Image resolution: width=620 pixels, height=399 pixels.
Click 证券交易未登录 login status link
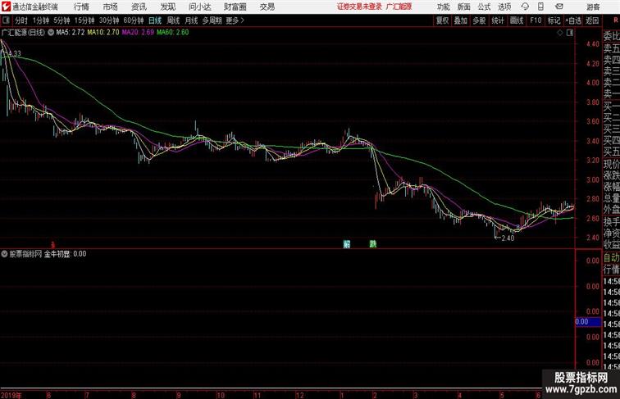click(359, 7)
